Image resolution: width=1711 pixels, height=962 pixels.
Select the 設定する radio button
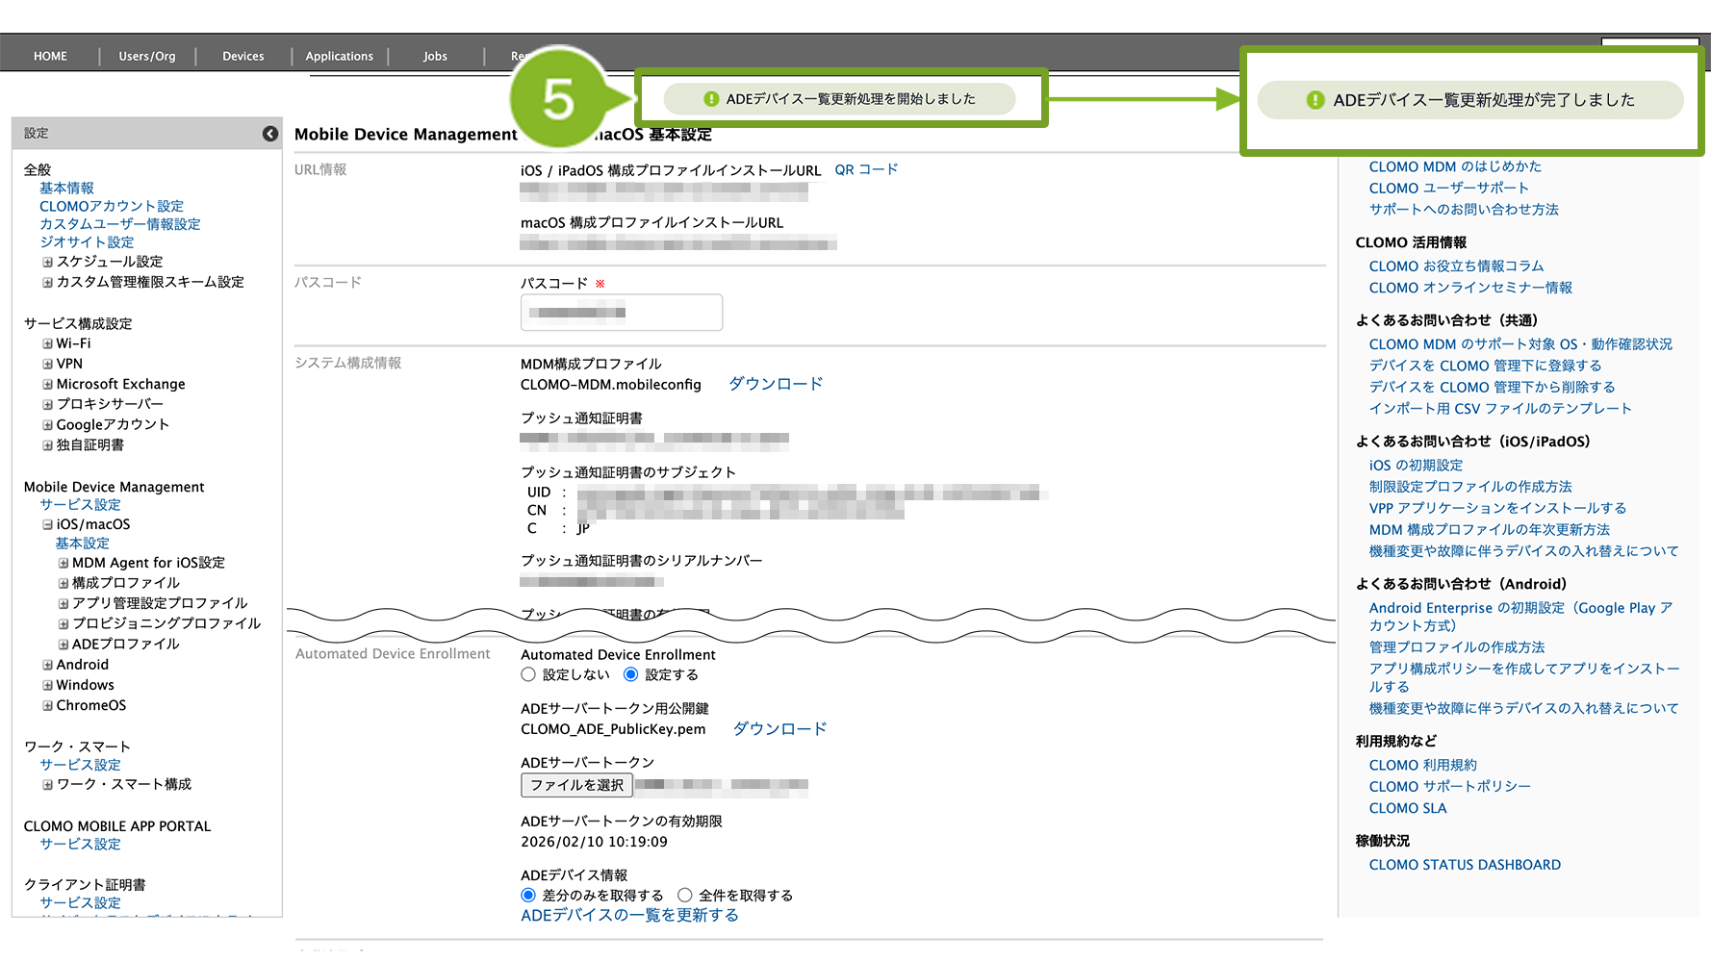pyautogui.click(x=631, y=674)
